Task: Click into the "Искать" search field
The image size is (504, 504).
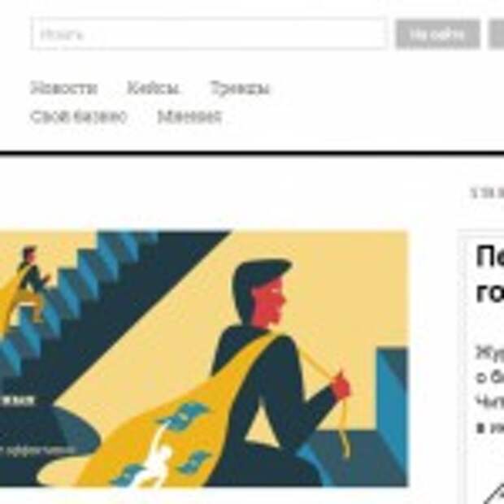Action: click(x=209, y=34)
